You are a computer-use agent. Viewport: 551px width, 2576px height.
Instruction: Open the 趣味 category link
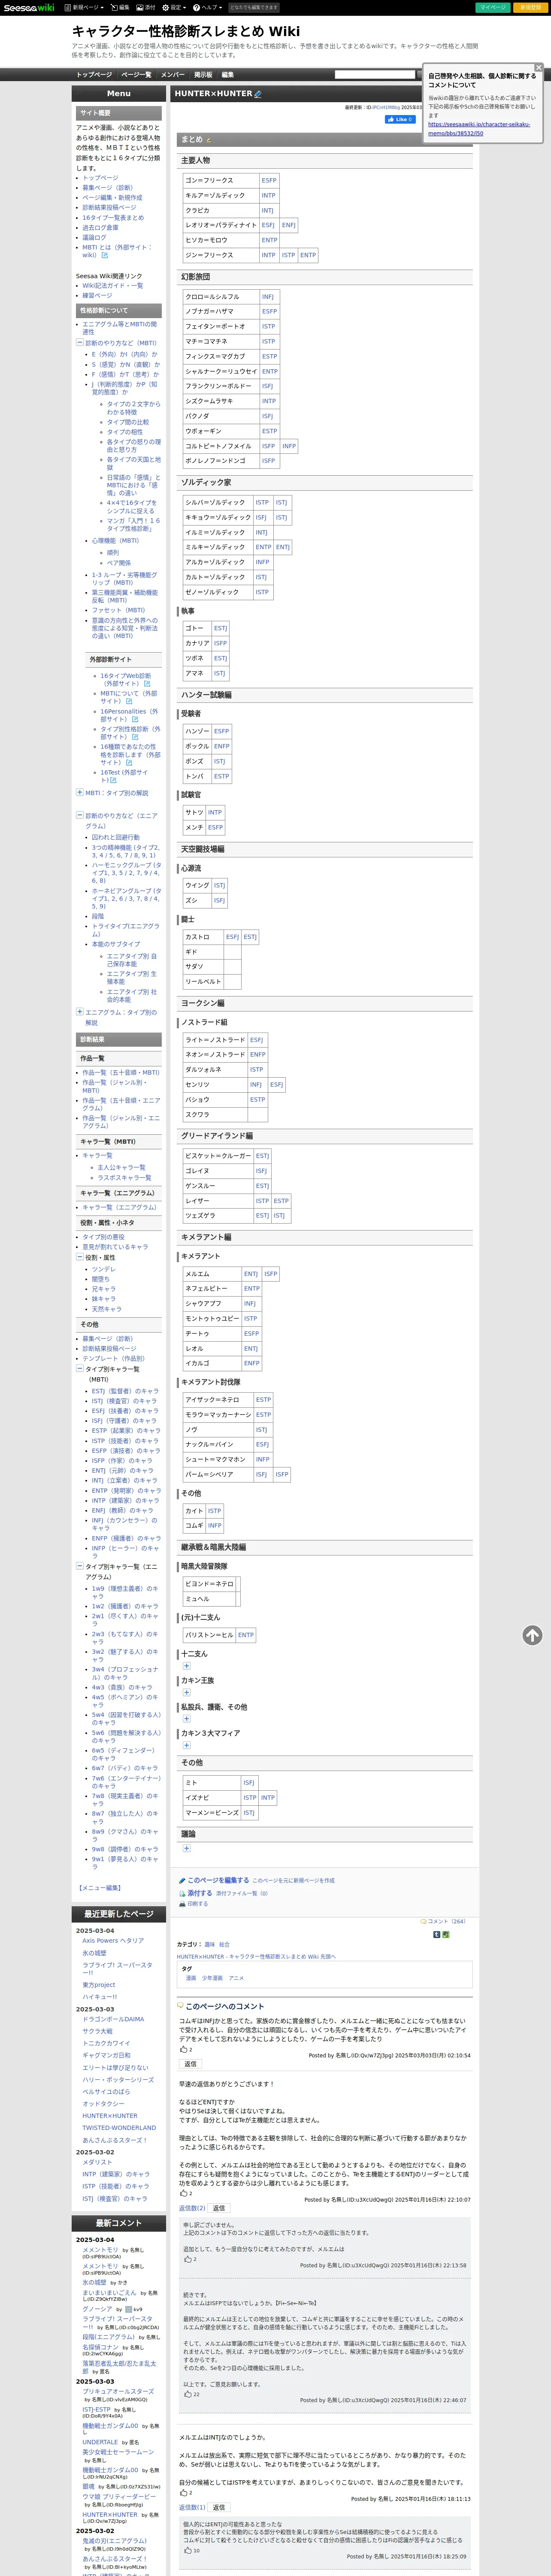click(x=209, y=1944)
